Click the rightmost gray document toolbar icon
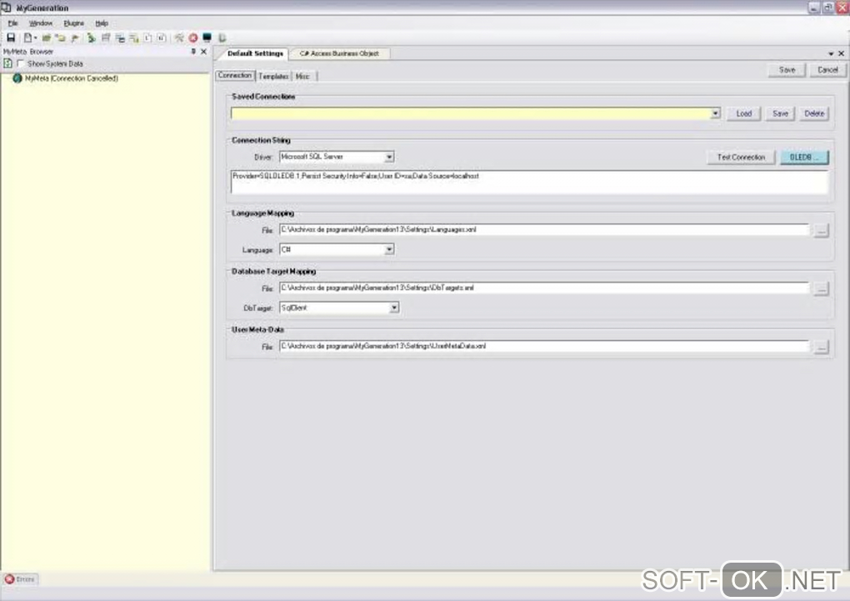This screenshot has height=601, width=850. click(x=222, y=38)
